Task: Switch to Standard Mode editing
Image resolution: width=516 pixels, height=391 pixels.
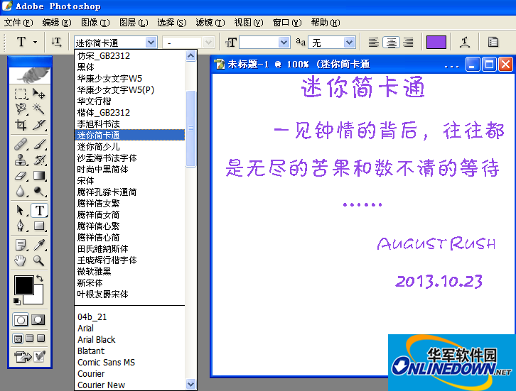Action: click(x=21, y=320)
